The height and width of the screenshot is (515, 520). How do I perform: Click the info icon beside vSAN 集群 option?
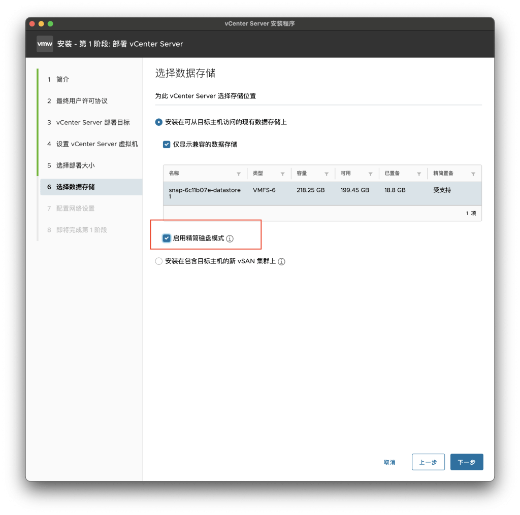[281, 261]
